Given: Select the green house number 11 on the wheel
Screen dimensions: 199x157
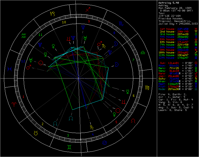Looking at the screenshot, I should pyautogui.click(x=40, y=35).
